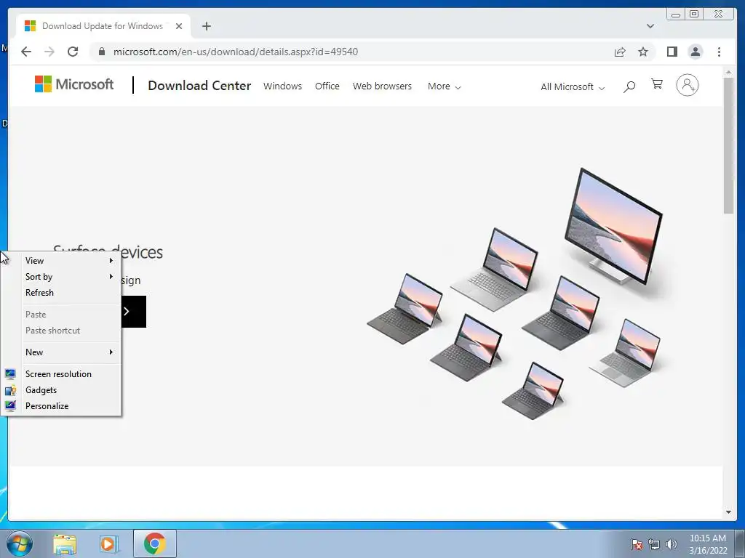This screenshot has height=558, width=745.
Task: Launch Windows Media Player from taskbar
Action: [x=108, y=544]
